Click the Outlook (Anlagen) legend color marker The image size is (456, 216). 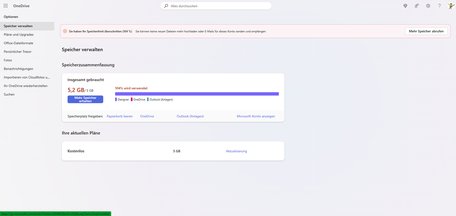148,100
